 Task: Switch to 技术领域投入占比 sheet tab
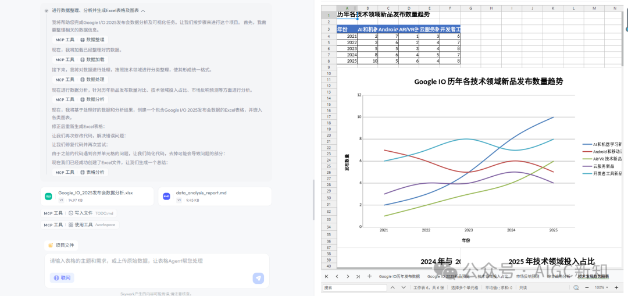tap(493, 276)
